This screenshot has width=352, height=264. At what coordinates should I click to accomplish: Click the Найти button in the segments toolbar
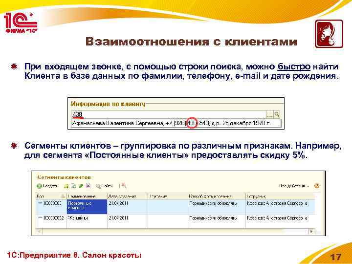coord(105,186)
